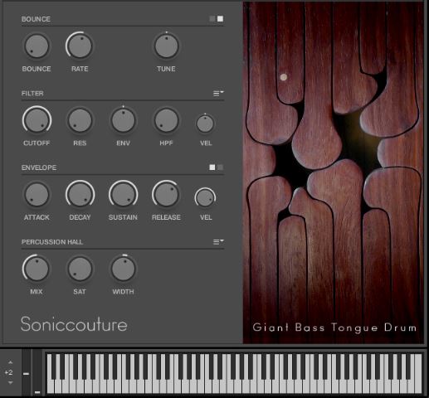The width and height of the screenshot is (429, 398).
Task: Click the Bounce section's white square toggle
Action: 220,19
